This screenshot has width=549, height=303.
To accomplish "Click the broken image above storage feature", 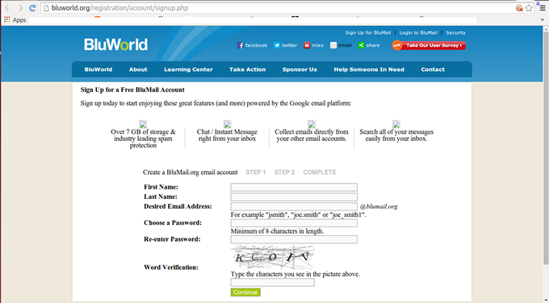I will (143, 124).
